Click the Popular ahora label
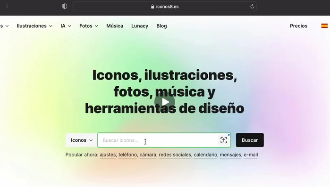 (82, 154)
